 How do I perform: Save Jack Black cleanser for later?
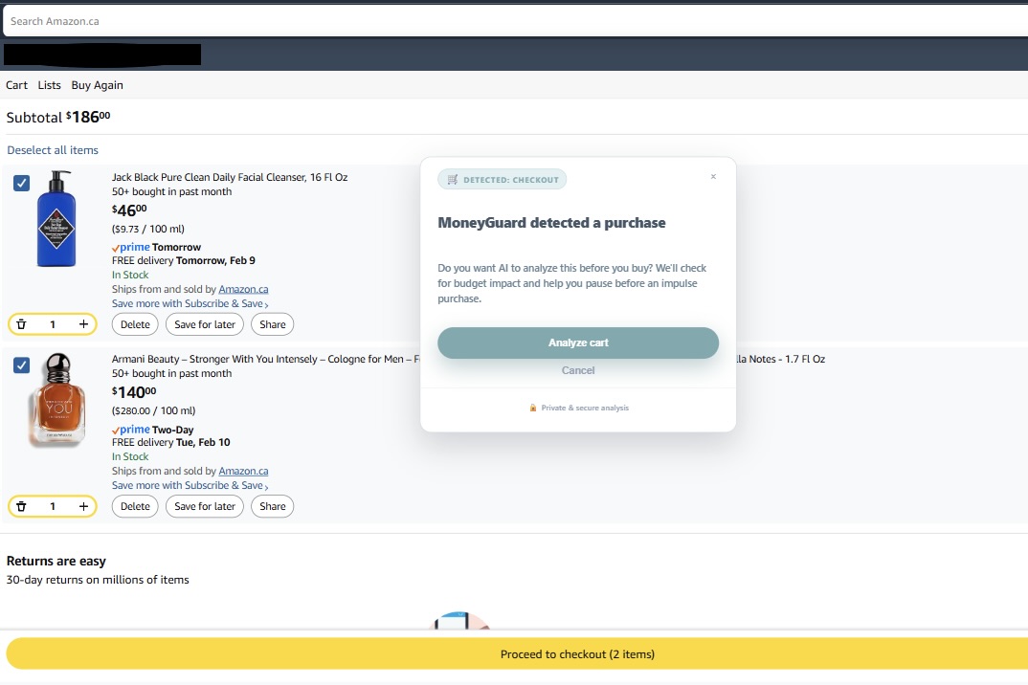(205, 324)
